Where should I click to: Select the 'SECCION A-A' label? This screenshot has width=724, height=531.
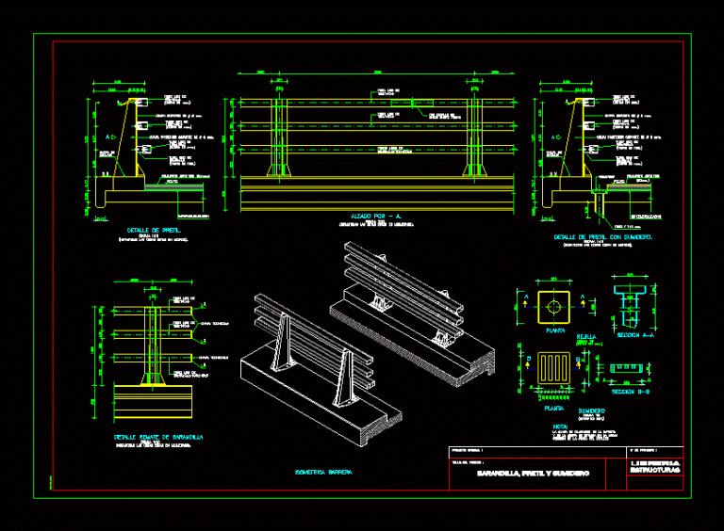[635, 335]
